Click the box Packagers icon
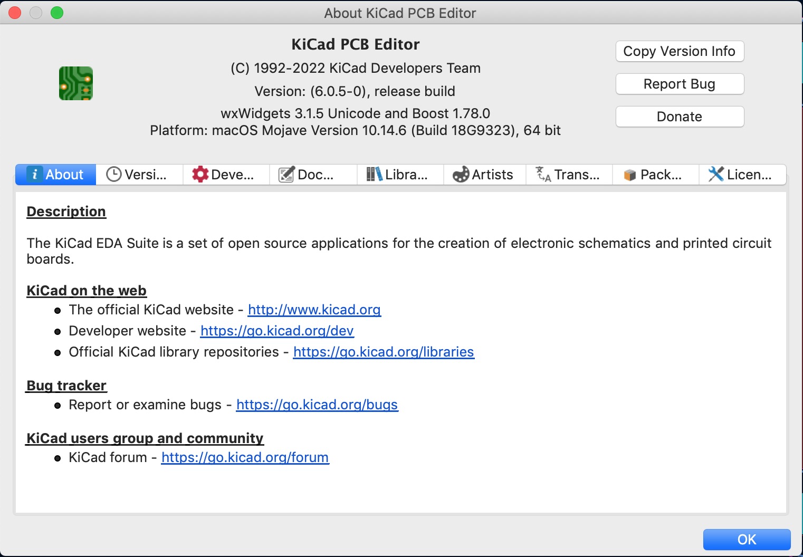 pos(629,175)
